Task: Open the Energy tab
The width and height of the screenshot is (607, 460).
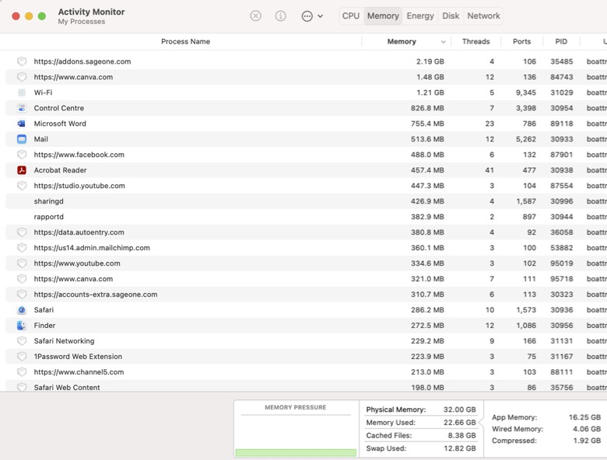Action: coord(420,16)
